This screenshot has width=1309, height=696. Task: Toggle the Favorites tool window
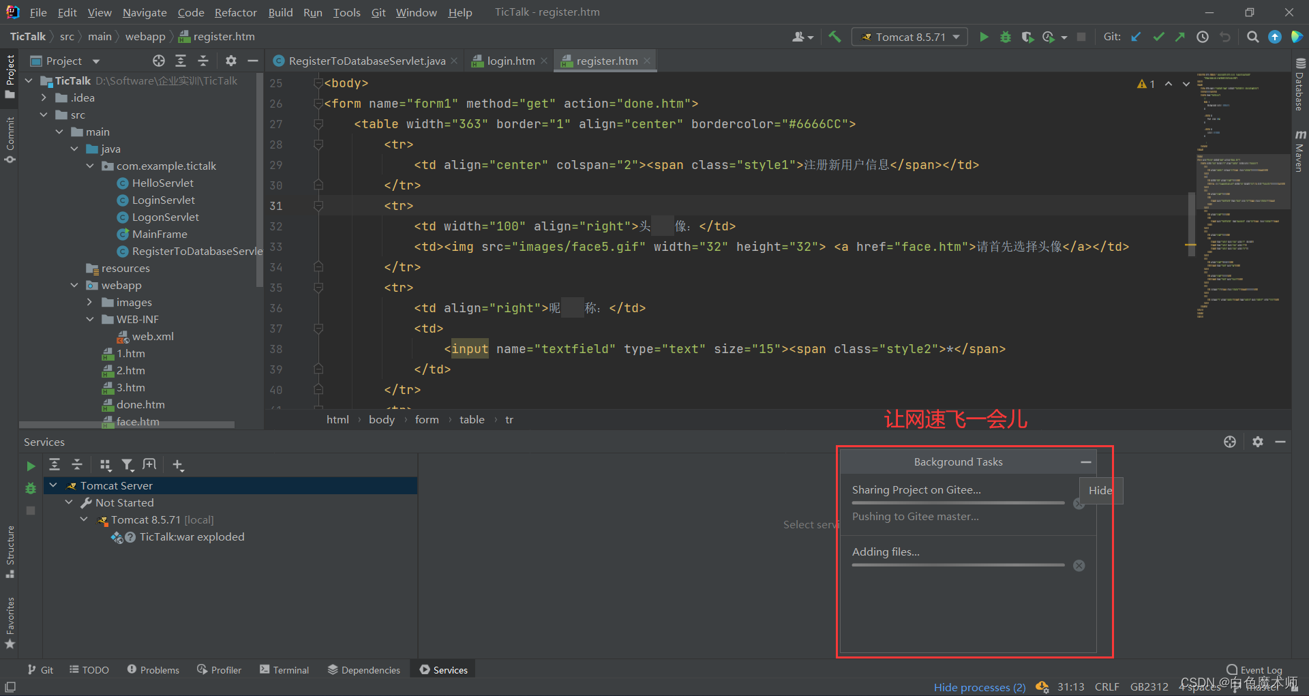(10, 623)
